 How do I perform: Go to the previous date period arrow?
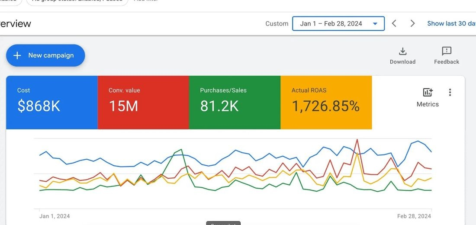(394, 23)
